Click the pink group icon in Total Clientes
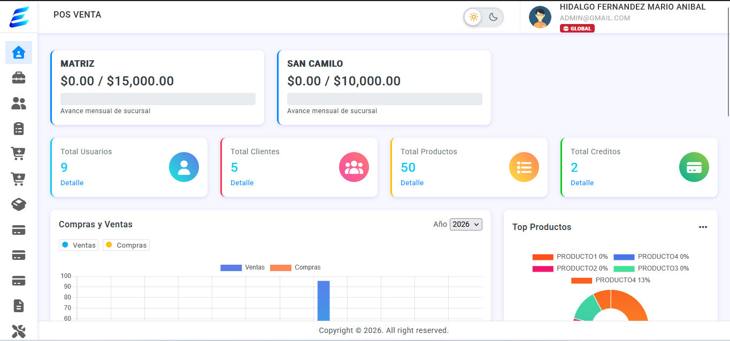Screen dimensions: 730x341 click(354, 167)
